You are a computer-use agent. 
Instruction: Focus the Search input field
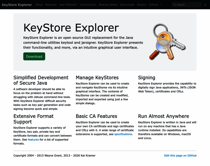tap(187, 5)
